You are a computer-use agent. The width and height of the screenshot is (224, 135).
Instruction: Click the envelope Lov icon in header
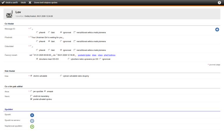click(x=9, y=14)
